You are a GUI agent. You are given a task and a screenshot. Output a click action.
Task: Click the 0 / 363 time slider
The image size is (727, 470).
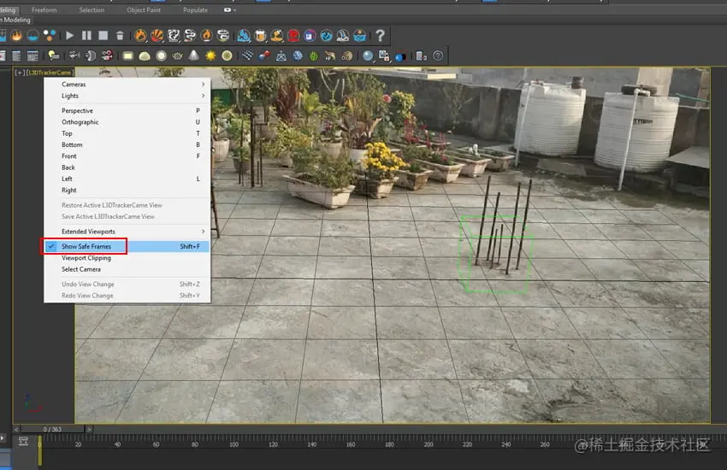click(x=52, y=428)
